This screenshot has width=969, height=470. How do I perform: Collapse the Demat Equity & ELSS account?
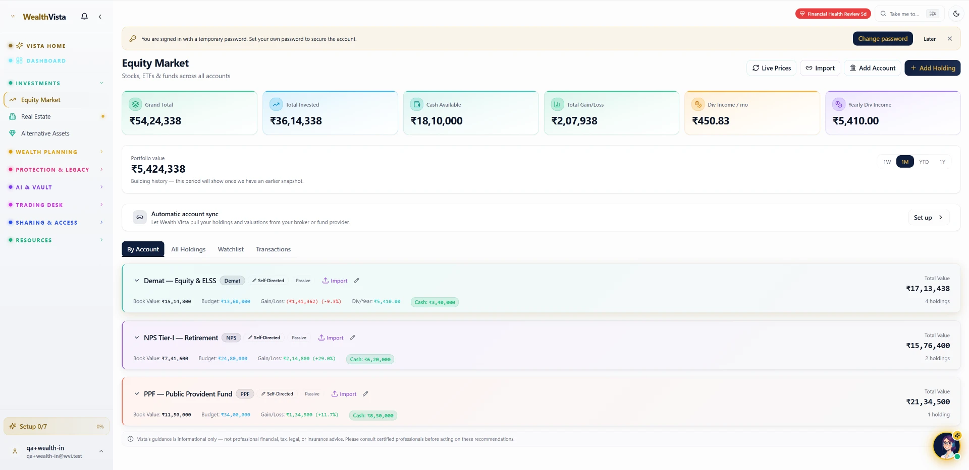coord(136,281)
